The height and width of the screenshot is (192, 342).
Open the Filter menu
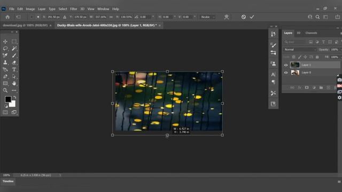(74, 9)
